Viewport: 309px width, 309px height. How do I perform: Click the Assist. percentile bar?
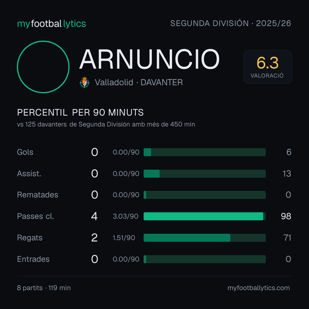click(205, 174)
